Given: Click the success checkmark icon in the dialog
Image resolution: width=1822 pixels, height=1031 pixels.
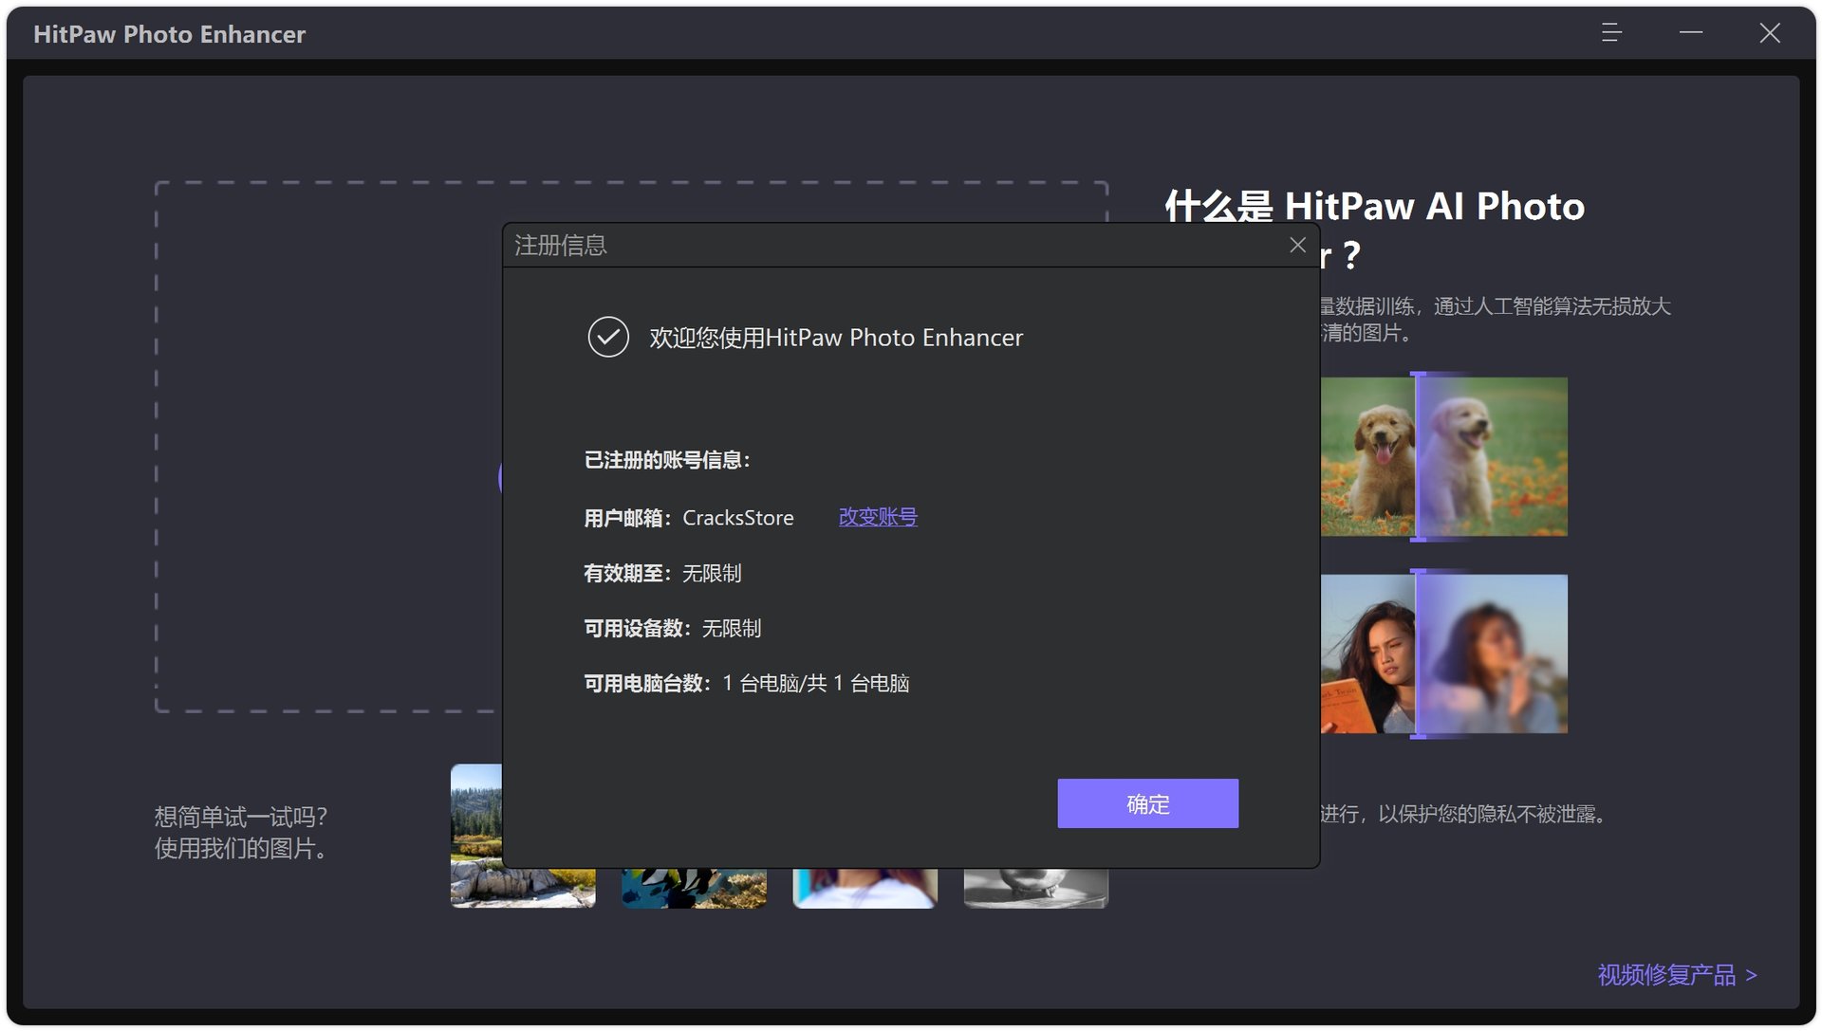Looking at the screenshot, I should pos(608,337).
